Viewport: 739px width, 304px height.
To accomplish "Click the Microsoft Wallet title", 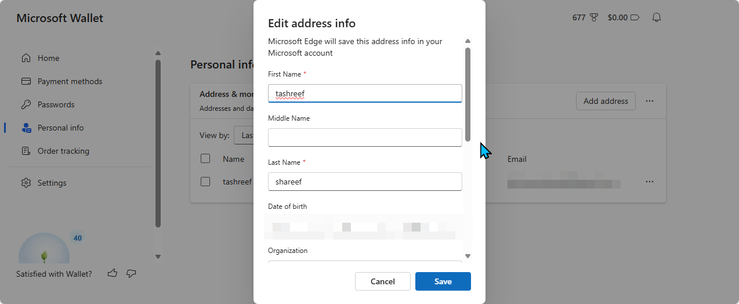I will pyautogui.click(x=60, y=18).
